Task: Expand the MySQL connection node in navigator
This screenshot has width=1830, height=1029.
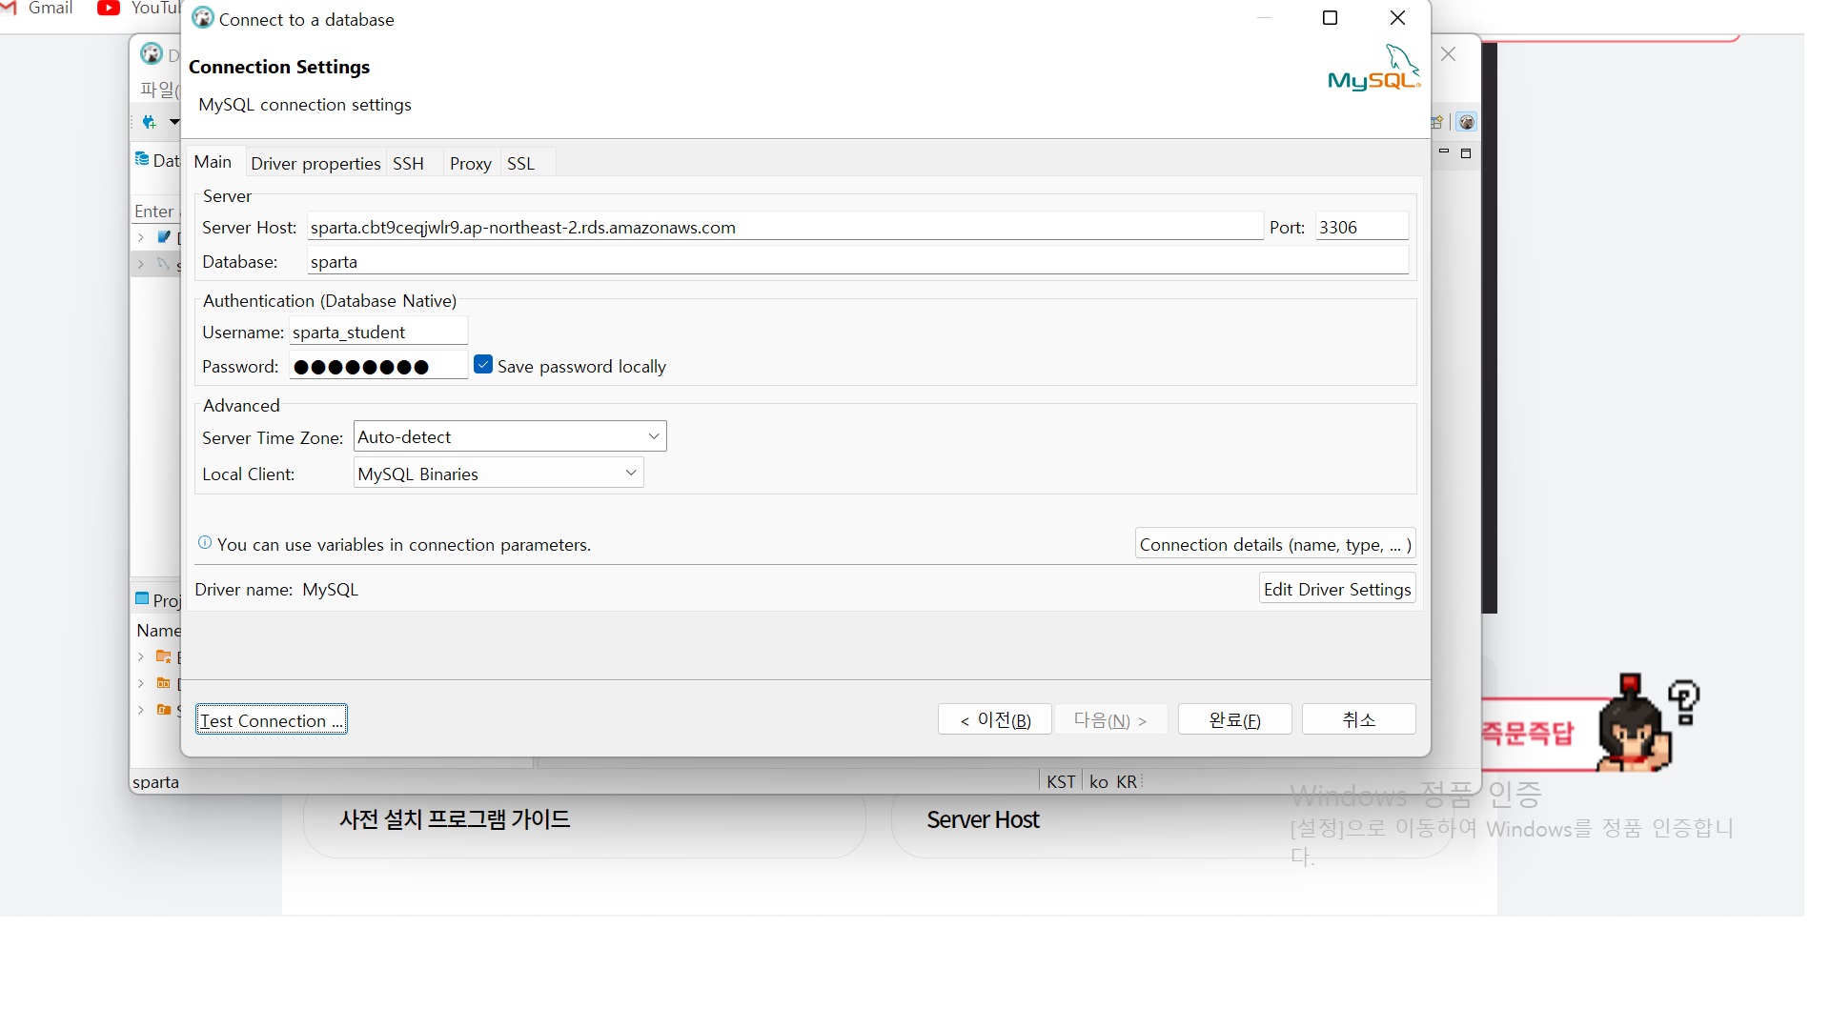Action: click(141, 264)
